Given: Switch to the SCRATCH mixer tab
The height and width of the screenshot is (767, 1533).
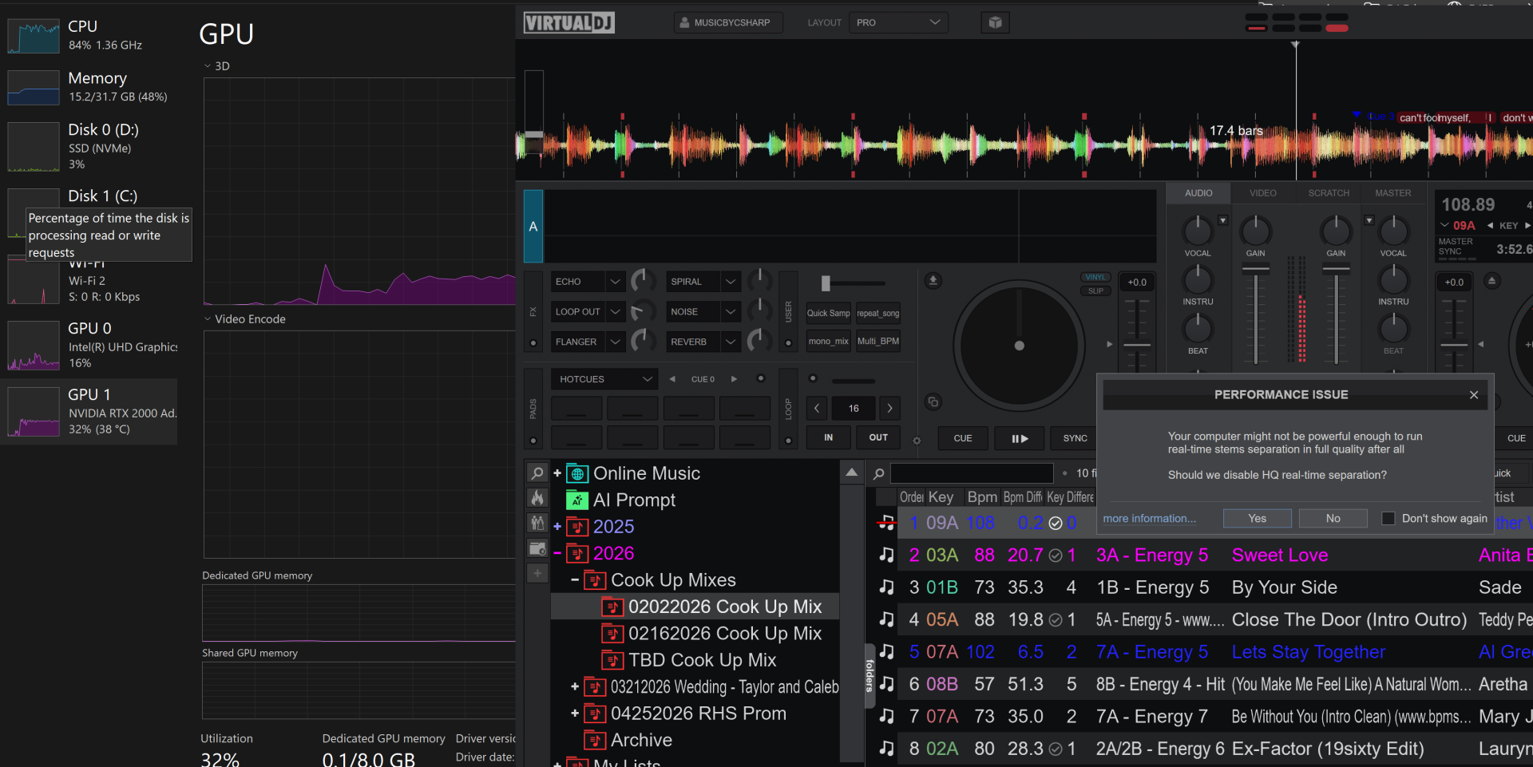Looking at the screenshot, I should [1329, 193].
